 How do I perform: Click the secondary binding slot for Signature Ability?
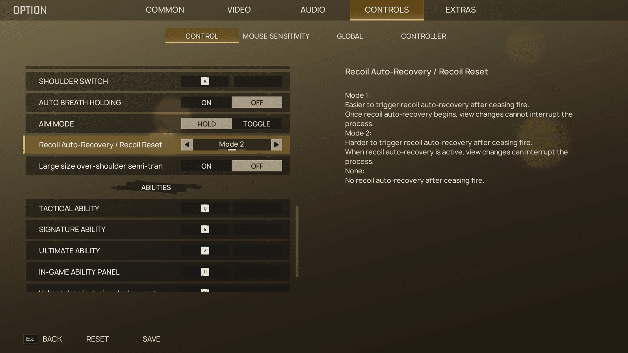(258, 229)
